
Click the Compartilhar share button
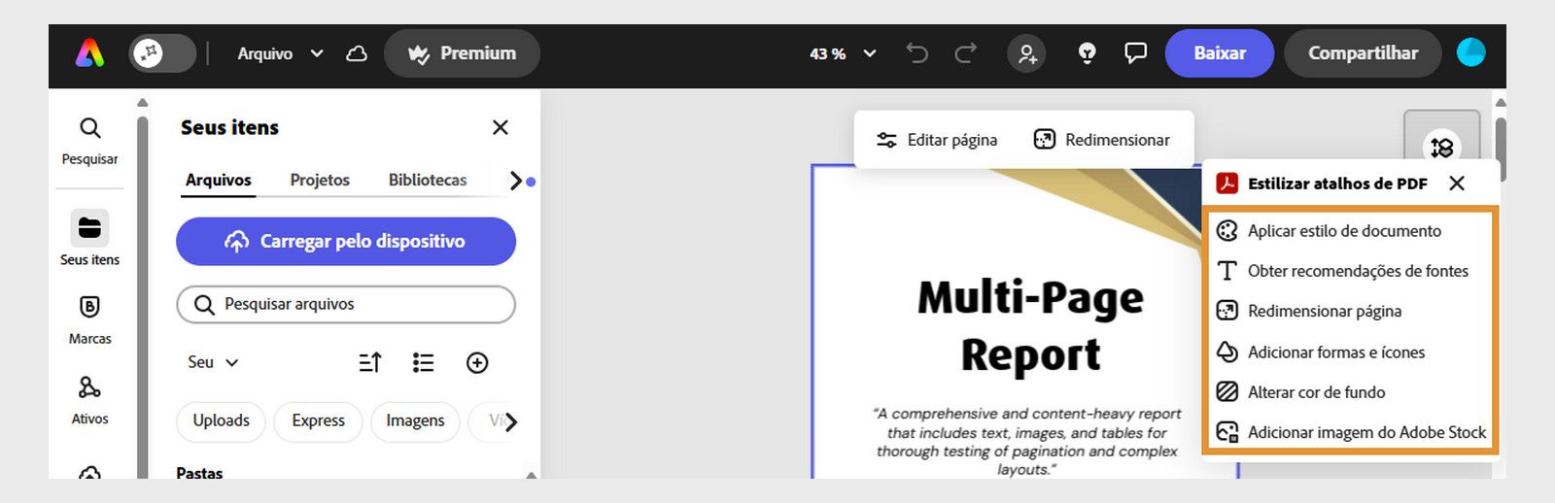1363,53
